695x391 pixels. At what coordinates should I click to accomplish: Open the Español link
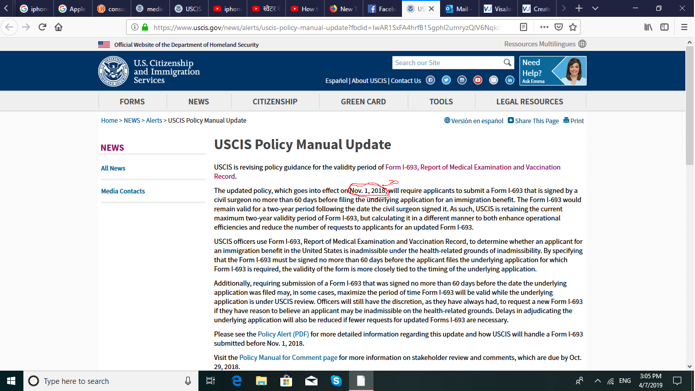click(336, 80)
